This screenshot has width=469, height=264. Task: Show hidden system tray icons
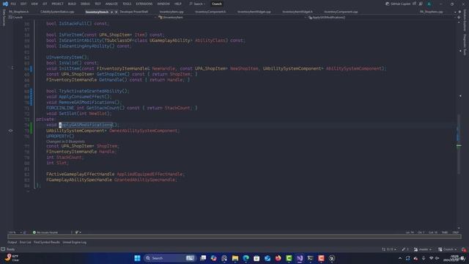pyautogui.click(x=400, y=258)
